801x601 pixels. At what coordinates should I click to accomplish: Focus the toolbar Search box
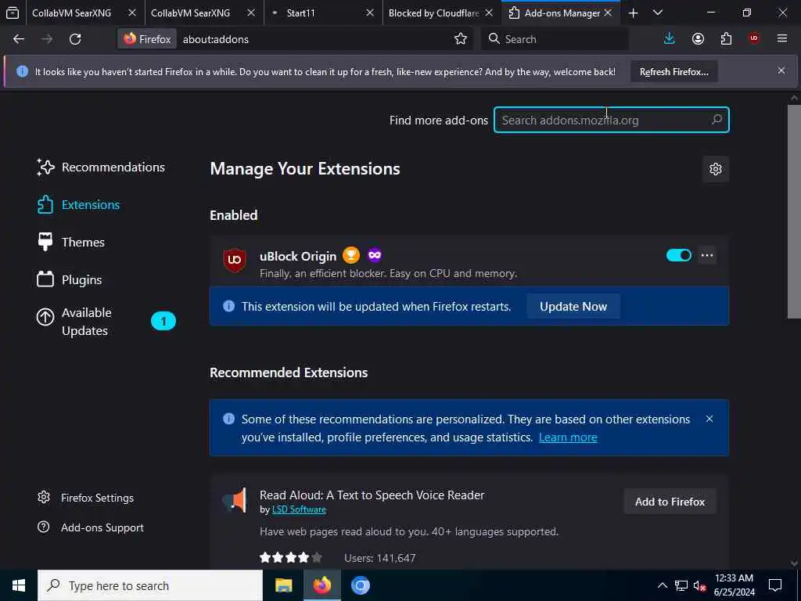point(555,39)
